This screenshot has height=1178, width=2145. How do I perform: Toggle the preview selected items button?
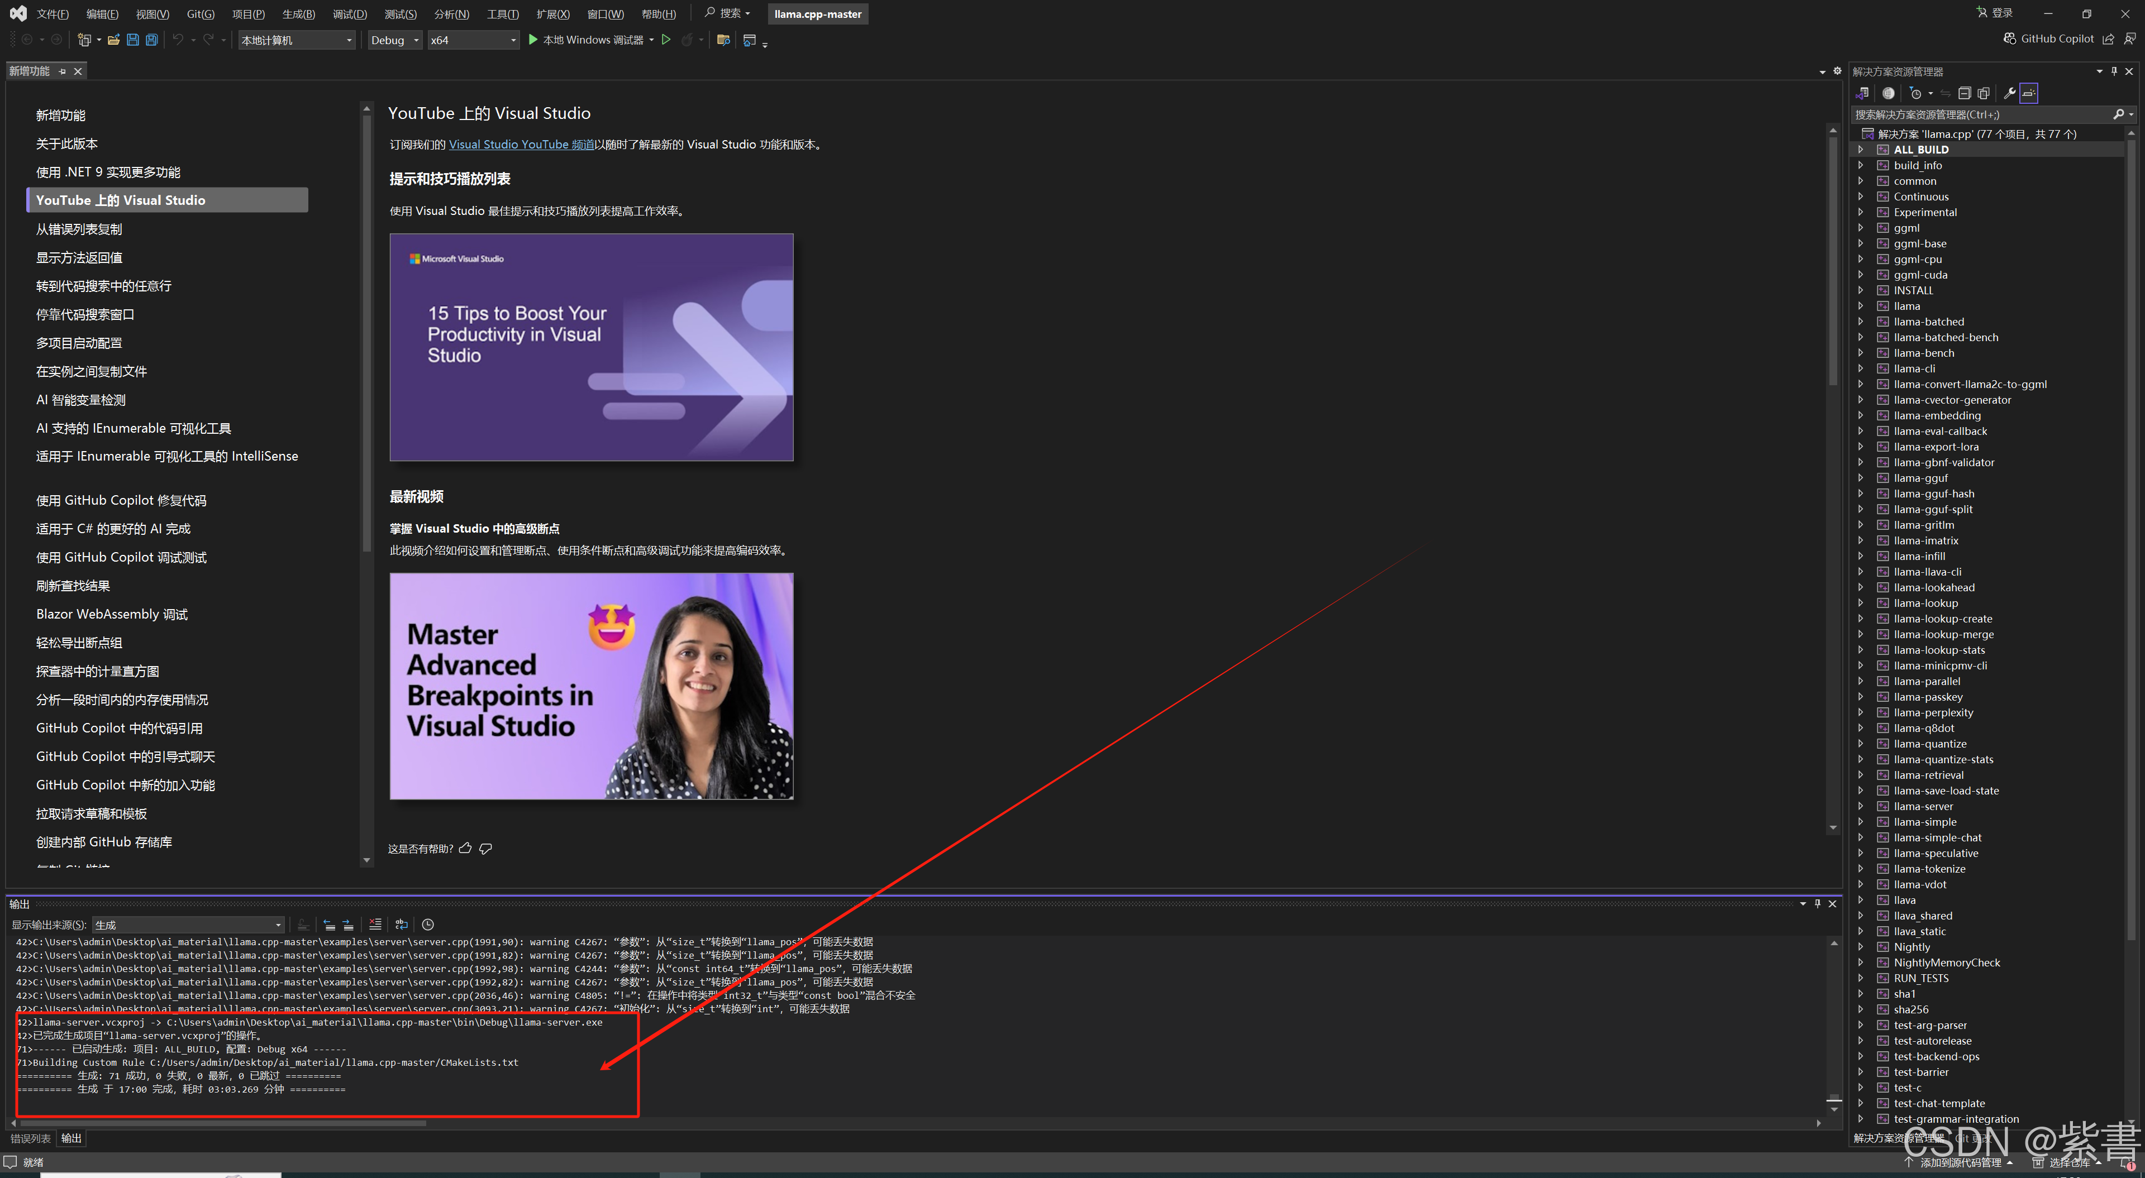pyautogui.click(x=2029, y=93)
